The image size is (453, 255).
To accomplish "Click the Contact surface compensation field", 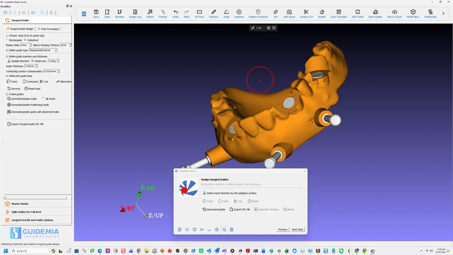I will (50, 71).
